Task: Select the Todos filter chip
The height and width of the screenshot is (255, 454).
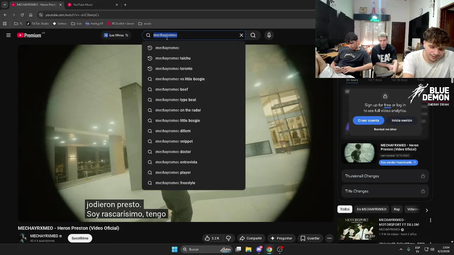Action: click(345, 209)
